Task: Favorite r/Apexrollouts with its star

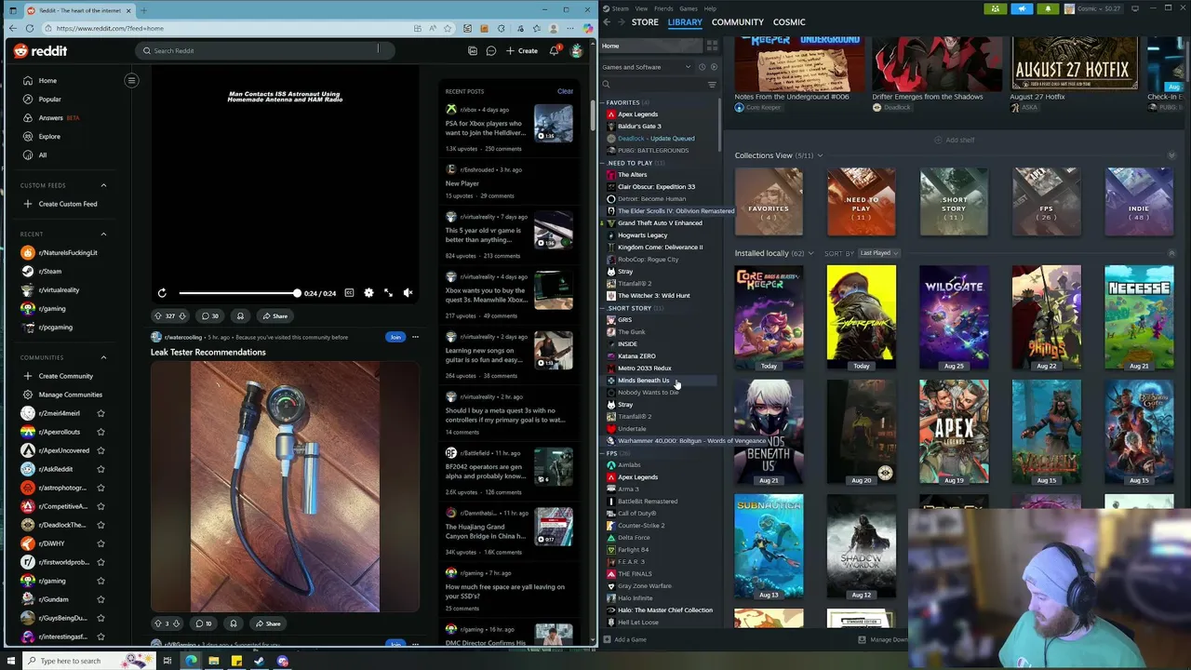Action: coord(100,432)
